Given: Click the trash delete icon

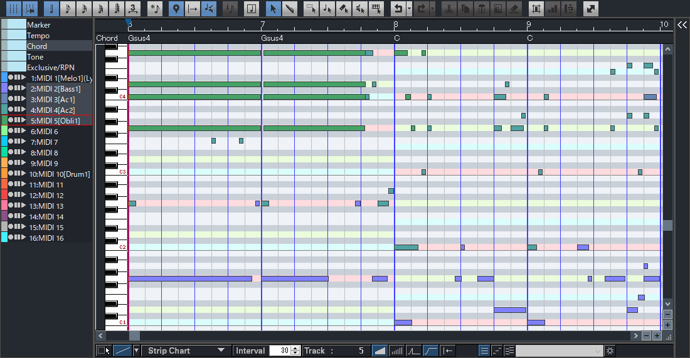Looking at the screenshot, I should pos(481,8).
